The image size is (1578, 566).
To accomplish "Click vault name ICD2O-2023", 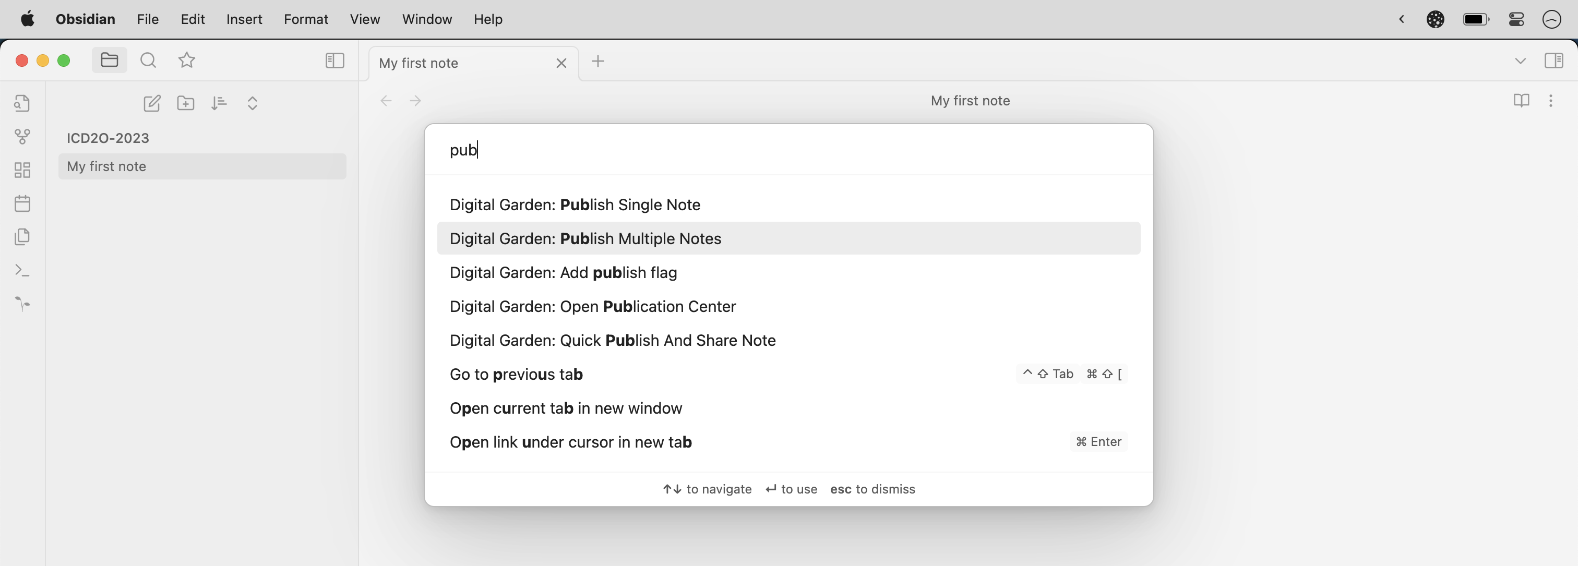I will [108, 138].
